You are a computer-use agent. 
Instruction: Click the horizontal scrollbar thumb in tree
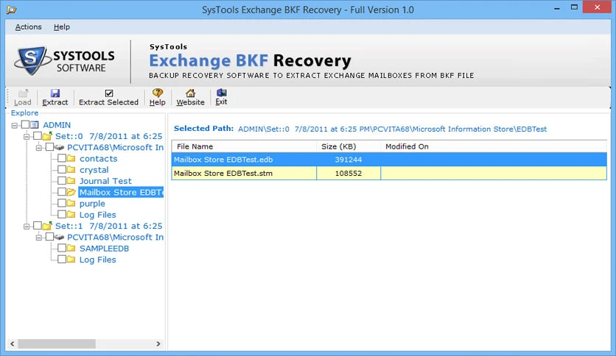click(x=57, y=343)
